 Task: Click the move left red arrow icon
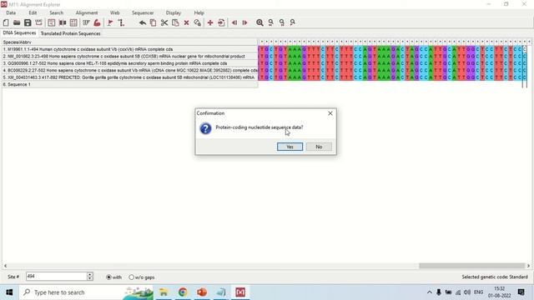(x=234, y=22)
